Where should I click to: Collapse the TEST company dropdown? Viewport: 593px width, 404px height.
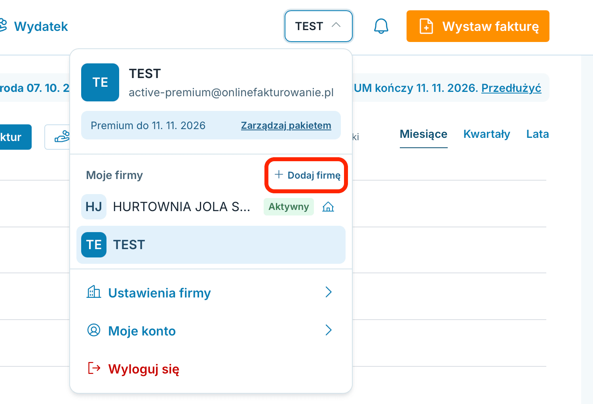(x=318, y=26)
